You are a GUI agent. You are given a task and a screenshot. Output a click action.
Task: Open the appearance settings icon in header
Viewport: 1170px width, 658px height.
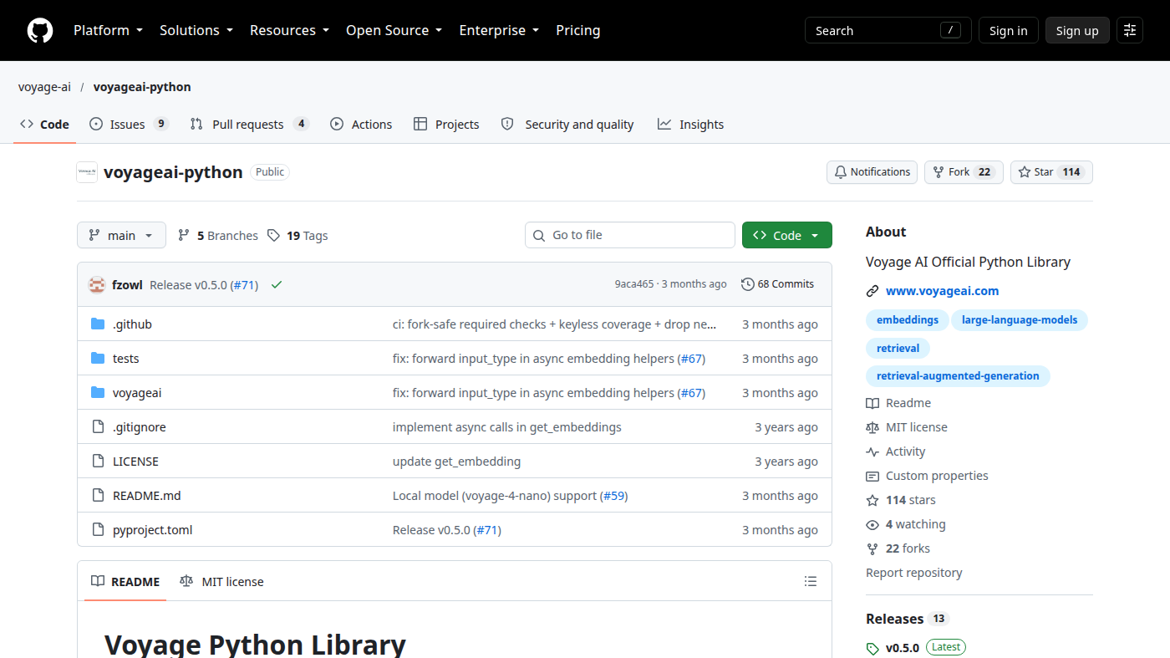[1130, 30]
